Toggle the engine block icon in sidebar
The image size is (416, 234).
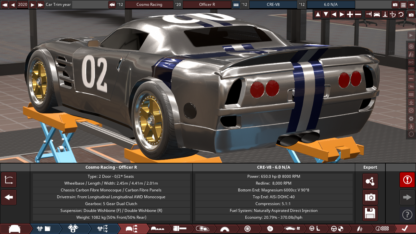click(411, 94)
